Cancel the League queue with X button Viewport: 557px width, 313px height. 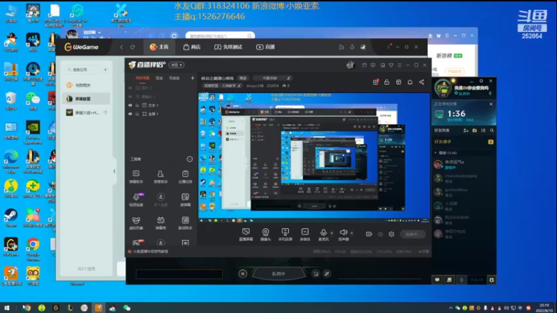[242, 273]
